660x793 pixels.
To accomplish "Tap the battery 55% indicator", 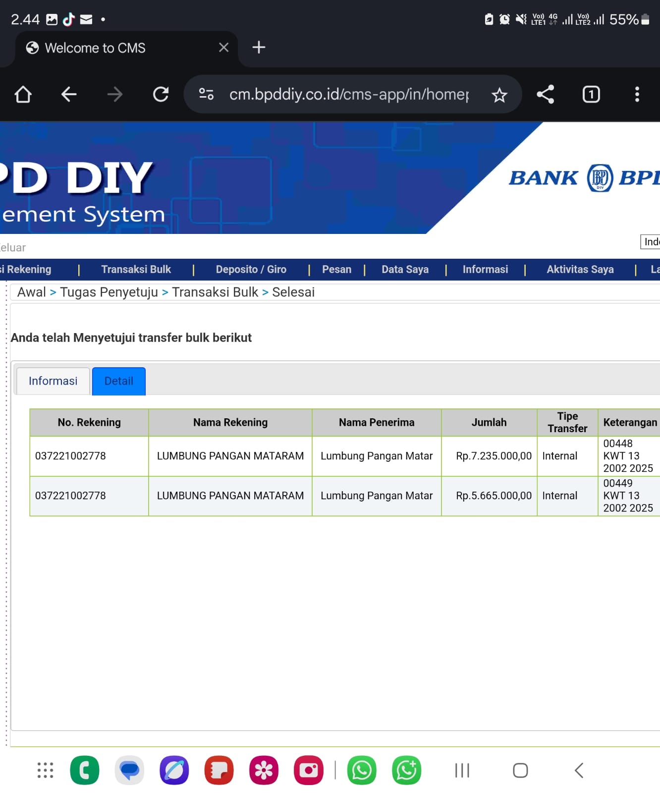I will pos(629,19).
